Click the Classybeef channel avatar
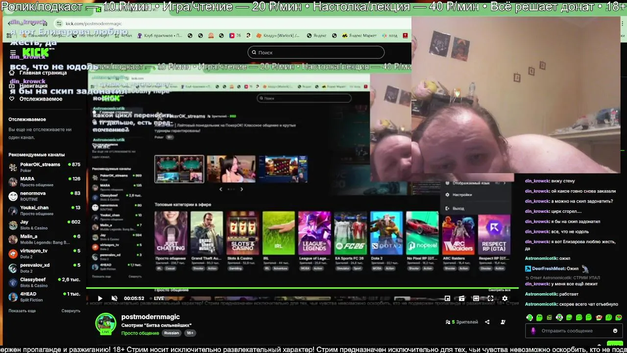This screenshot has width=627, height=353. click(x=13, y=282)
